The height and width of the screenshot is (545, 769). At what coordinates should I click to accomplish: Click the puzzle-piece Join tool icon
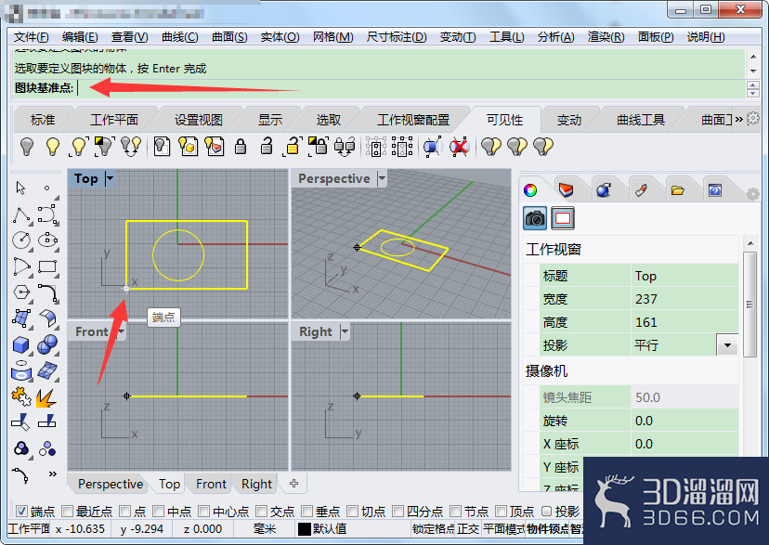(x=21, y=397)
